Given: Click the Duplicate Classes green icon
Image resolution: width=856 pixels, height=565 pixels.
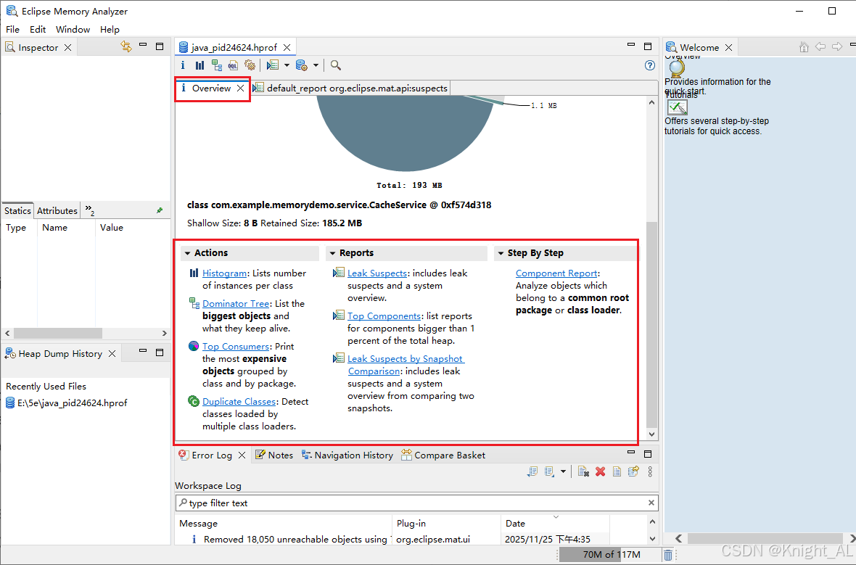Looking at the screenshot, I should coord(193,401).
